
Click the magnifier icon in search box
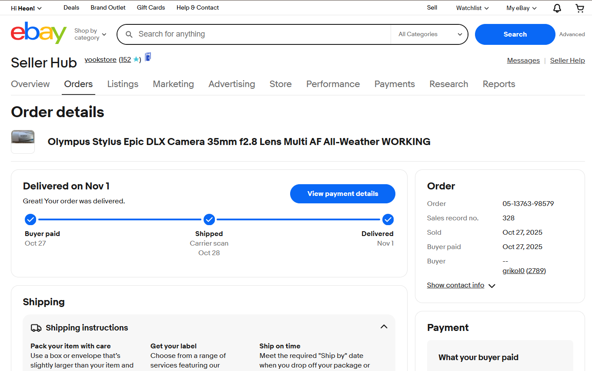click(x=129, y=34)
